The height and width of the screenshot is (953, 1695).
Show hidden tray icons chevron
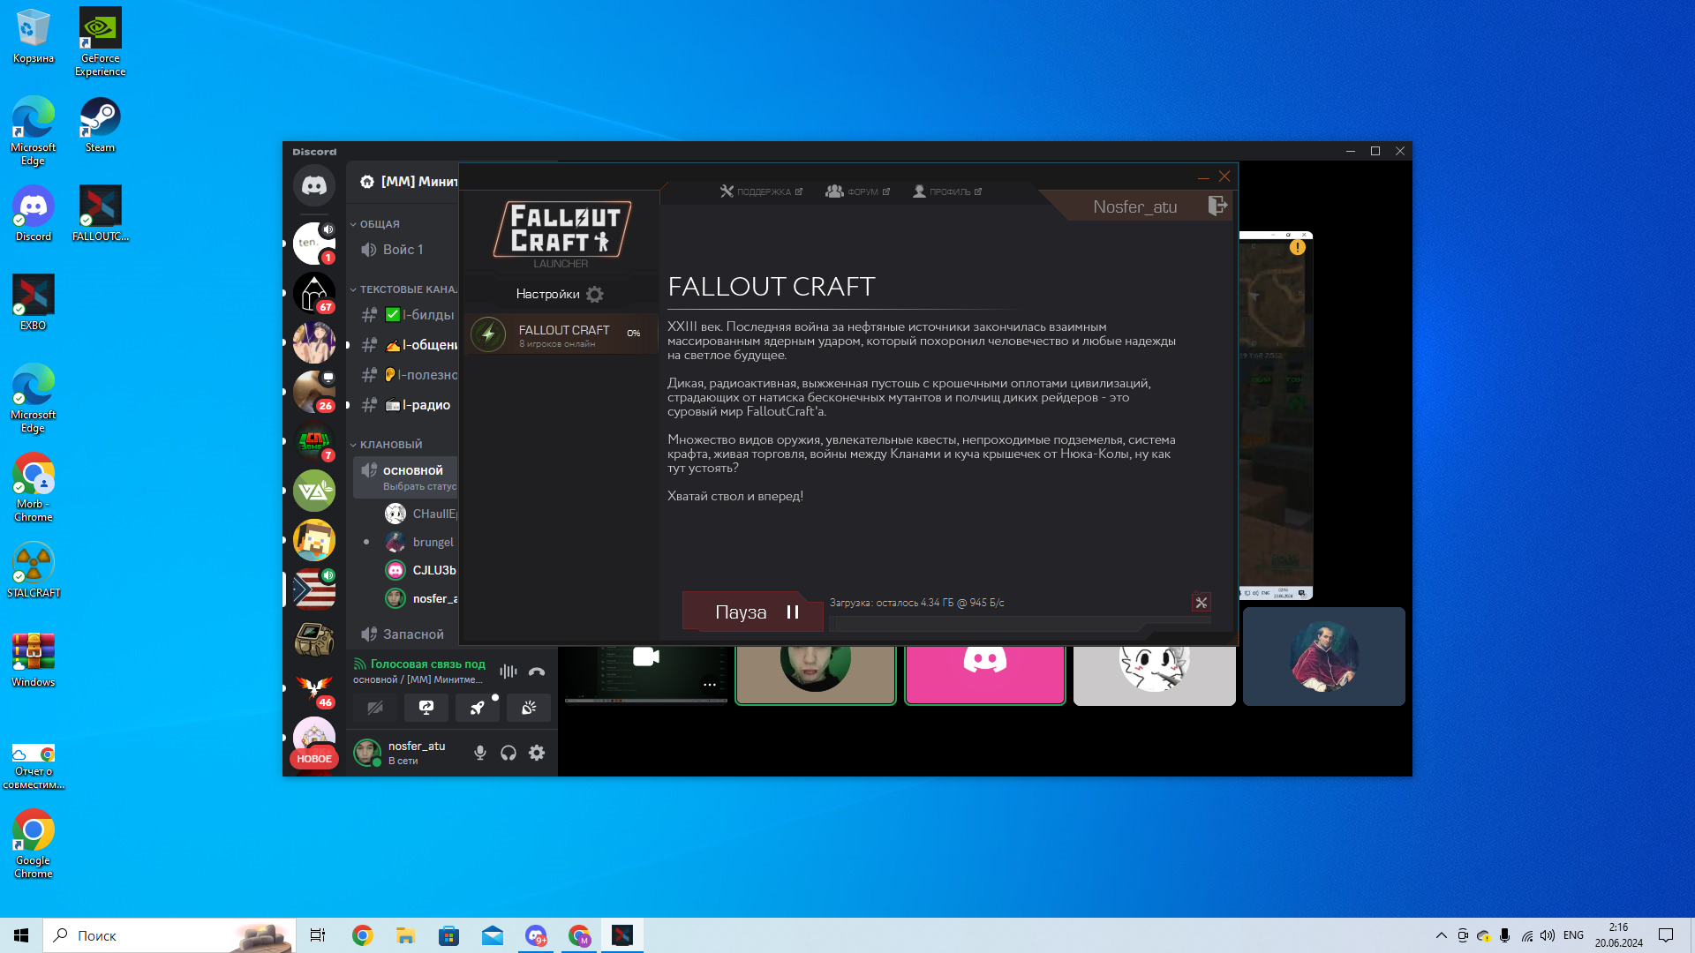[x=1441, y=935]
